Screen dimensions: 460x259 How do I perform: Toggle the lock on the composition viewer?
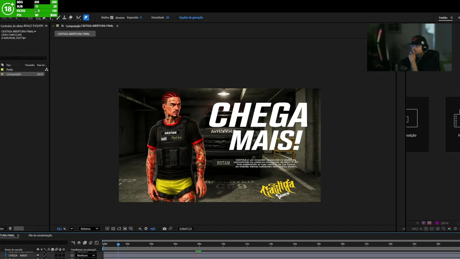63,26
